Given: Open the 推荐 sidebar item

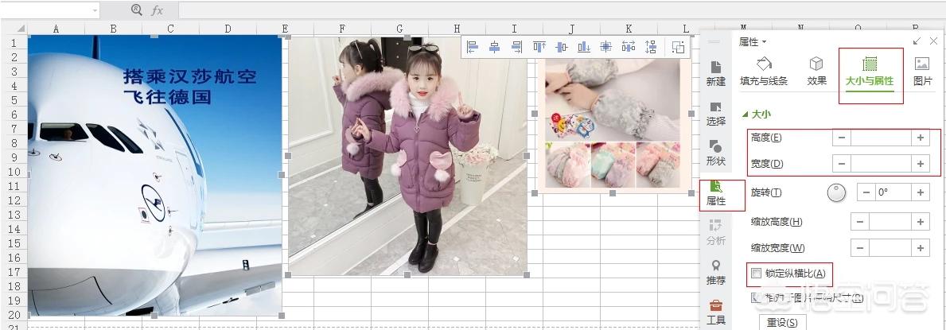Looking at the screenshot, I should tap(716, 273).
